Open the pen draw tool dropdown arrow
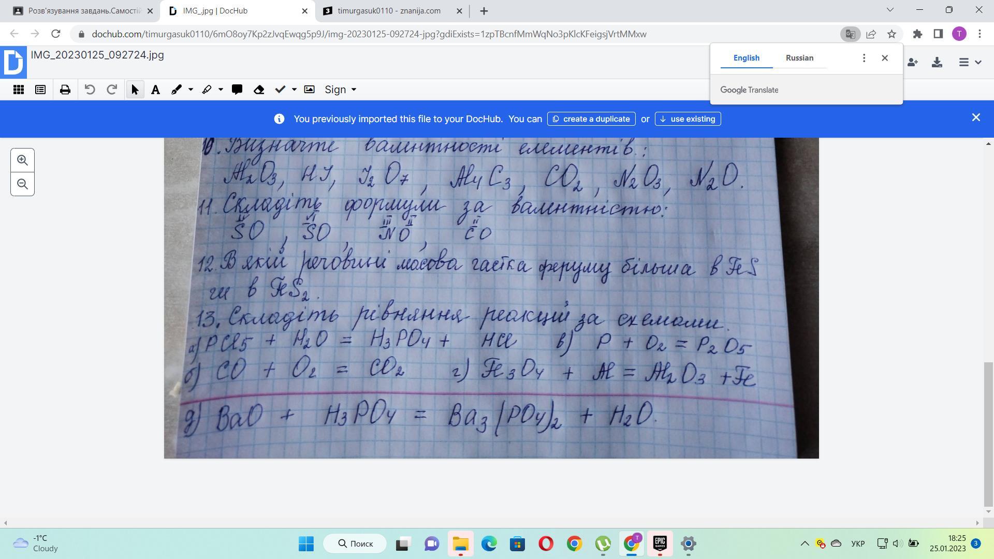 (191, 90)
